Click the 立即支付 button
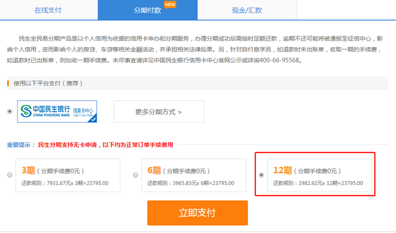 197,213
